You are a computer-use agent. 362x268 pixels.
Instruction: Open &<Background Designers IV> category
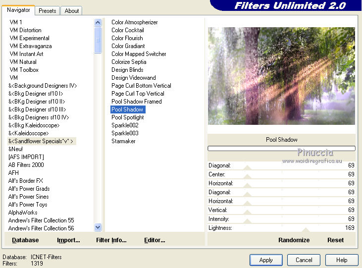point(43,86)
